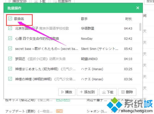
Task: Toggle the select-all 歌曲名 checkbox
Action: coord(10,19)
